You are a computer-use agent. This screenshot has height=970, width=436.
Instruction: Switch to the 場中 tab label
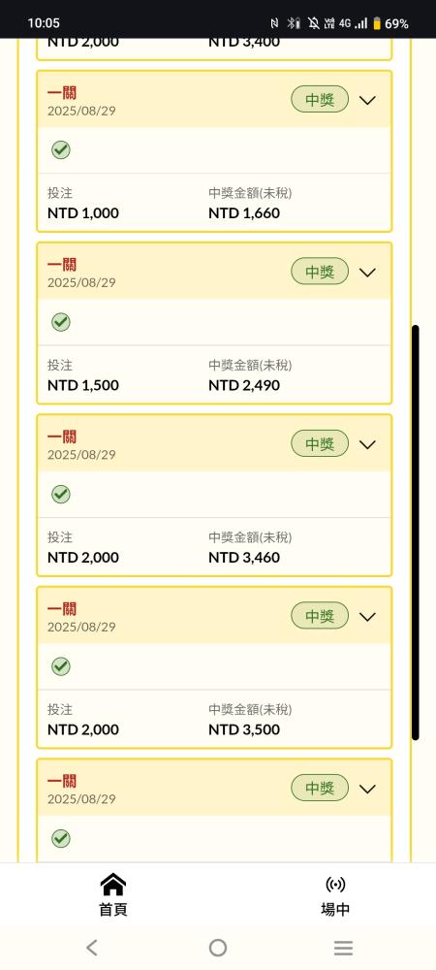coord(335,910)
